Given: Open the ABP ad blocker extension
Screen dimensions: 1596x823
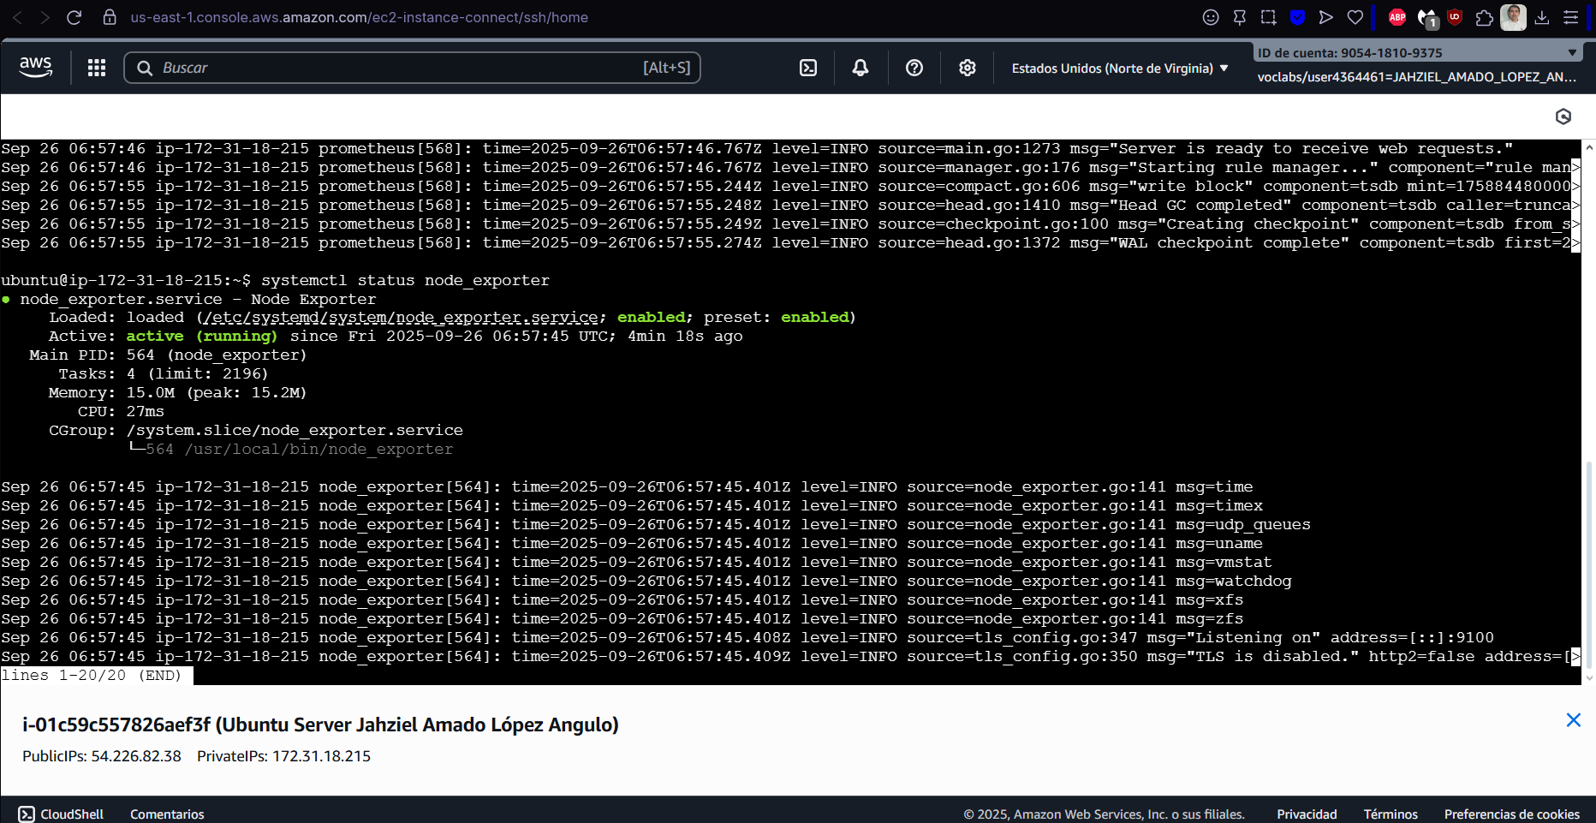Looking at the screenshot, I should pos(1397,17).
